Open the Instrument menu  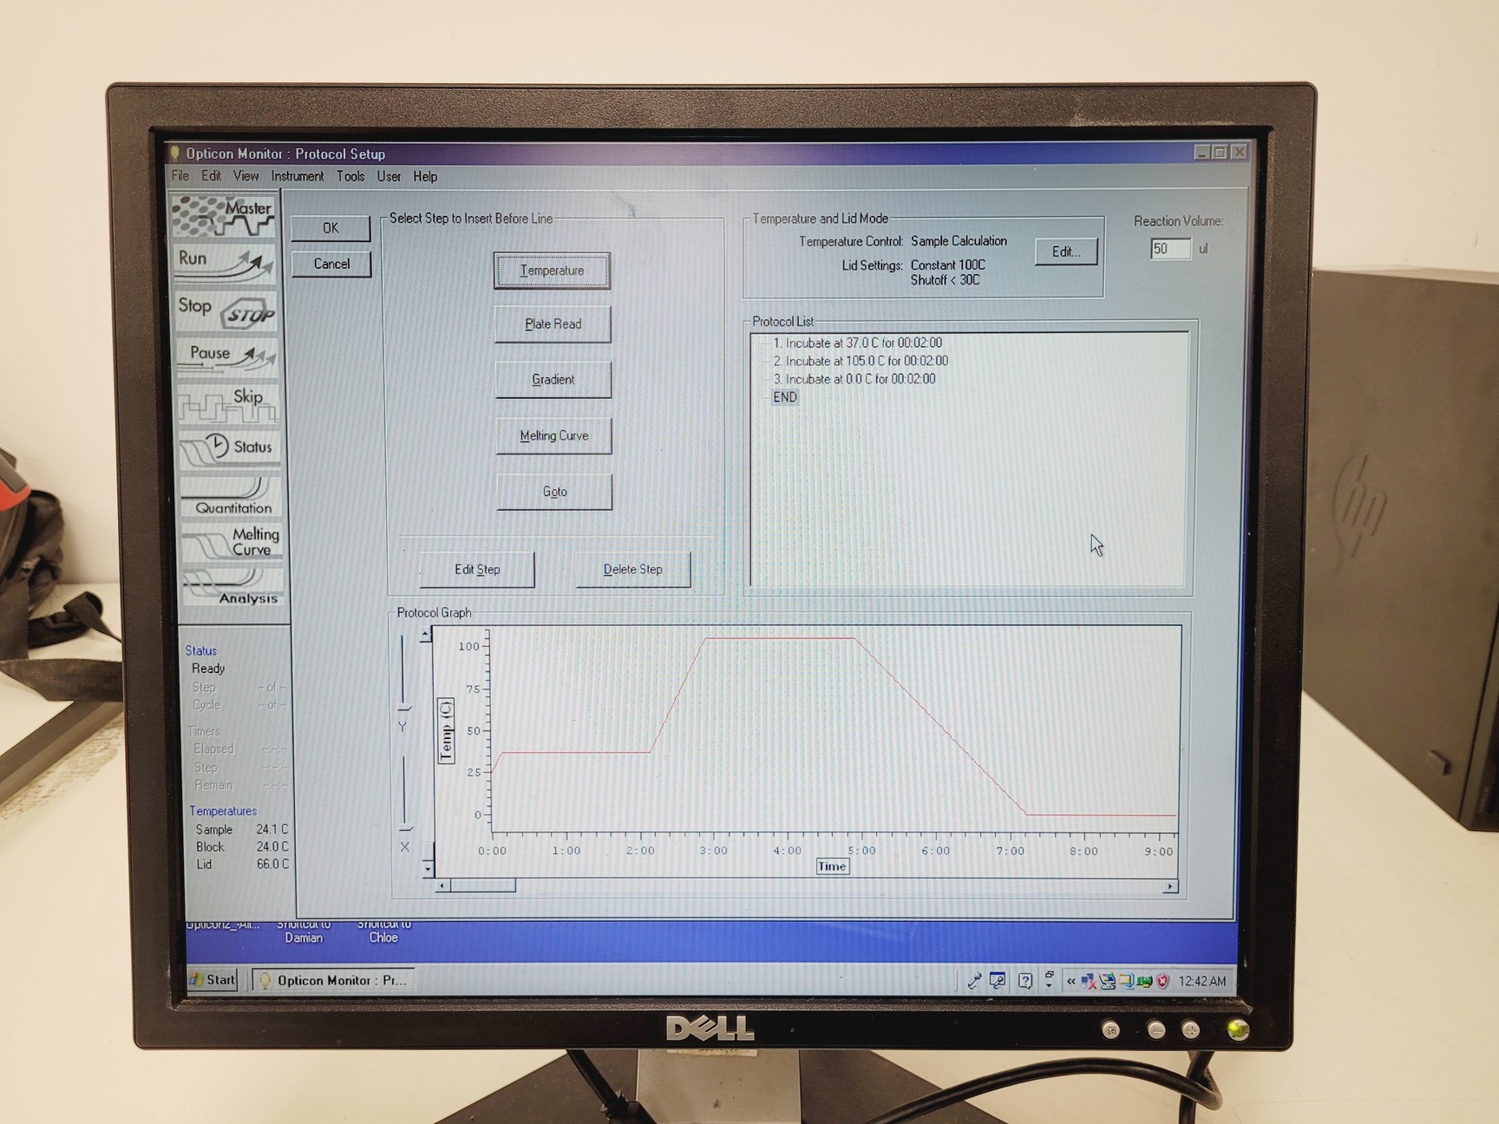(x=298, y=176)
